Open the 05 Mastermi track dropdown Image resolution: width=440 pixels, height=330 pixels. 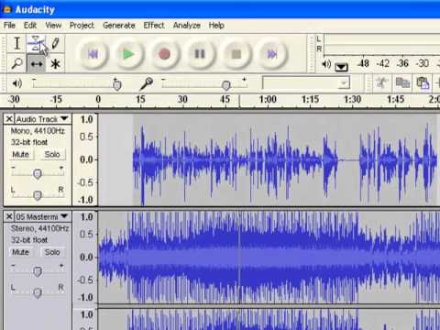click(x=43, y=216)
